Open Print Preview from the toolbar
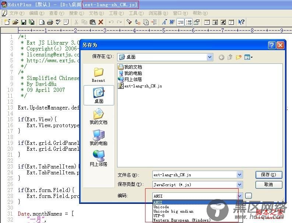 pyautogui.click(x=42, y=22)
